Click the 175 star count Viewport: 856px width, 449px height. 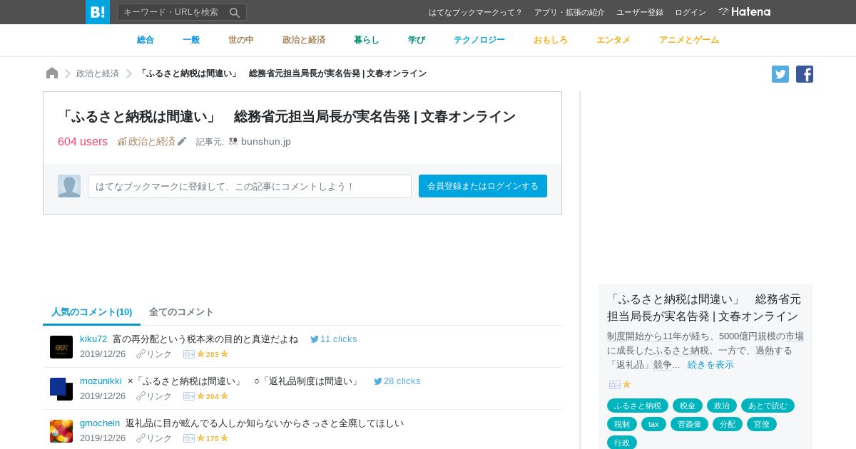213,438
